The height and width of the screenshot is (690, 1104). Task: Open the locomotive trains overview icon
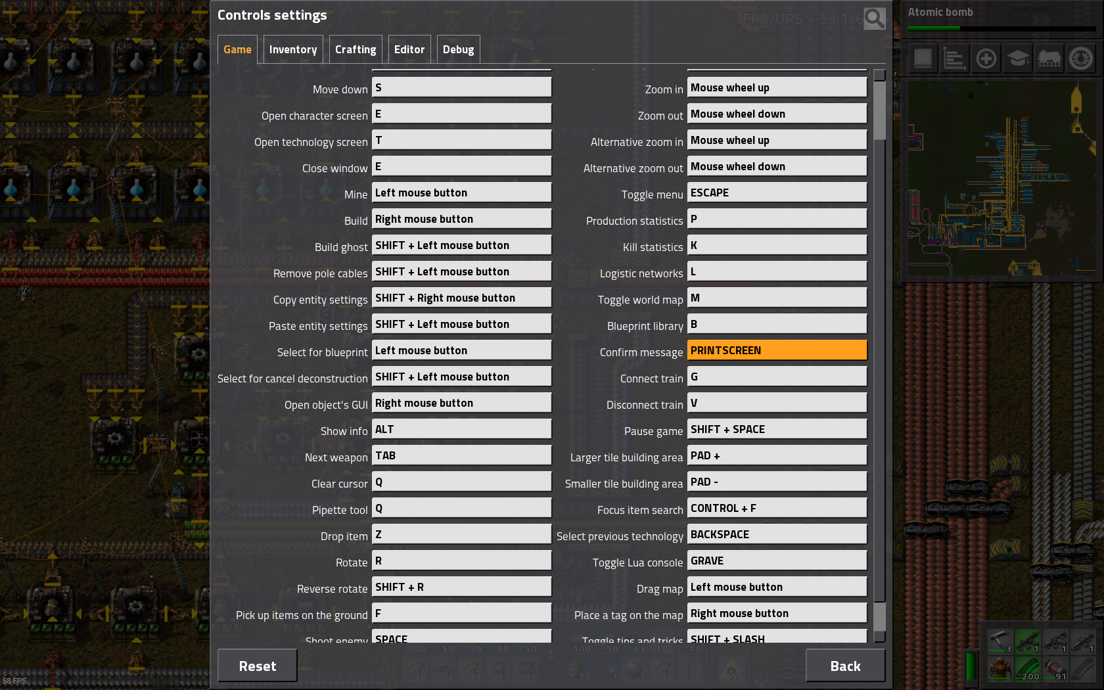click(1049, 58)
